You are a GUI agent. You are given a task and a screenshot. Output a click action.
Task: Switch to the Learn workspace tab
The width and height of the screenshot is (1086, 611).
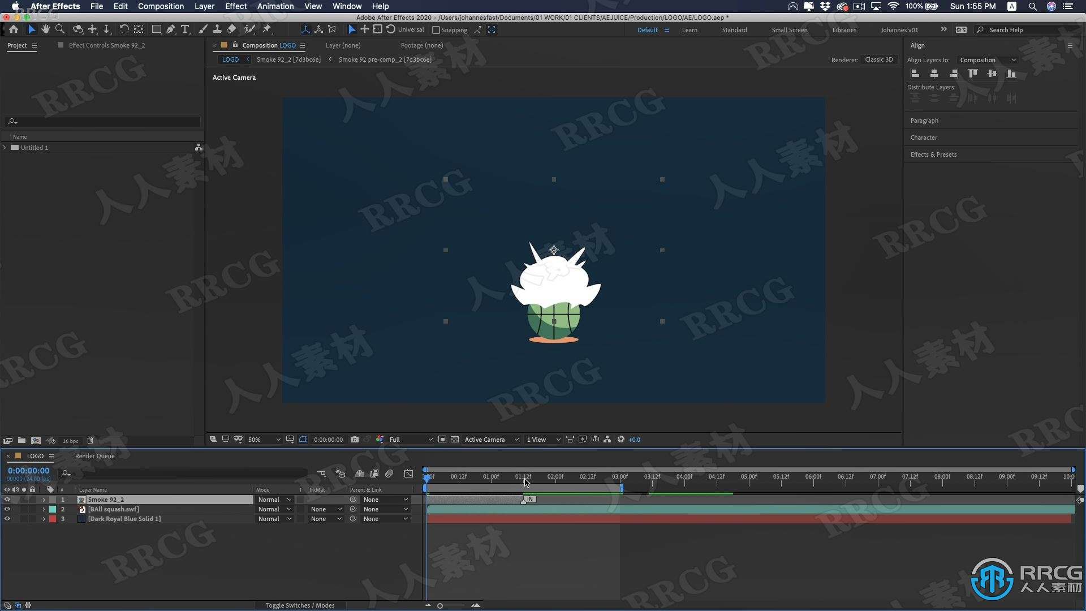(x=688, y=30)
